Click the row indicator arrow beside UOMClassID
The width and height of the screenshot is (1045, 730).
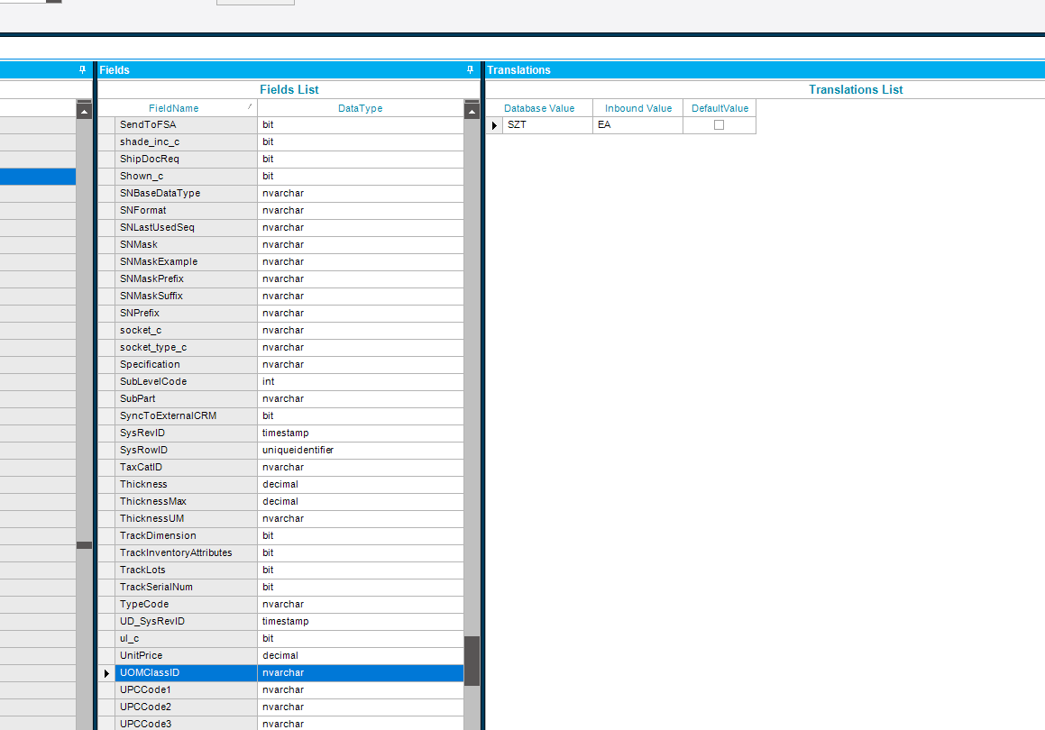click(x=105, y=672)
